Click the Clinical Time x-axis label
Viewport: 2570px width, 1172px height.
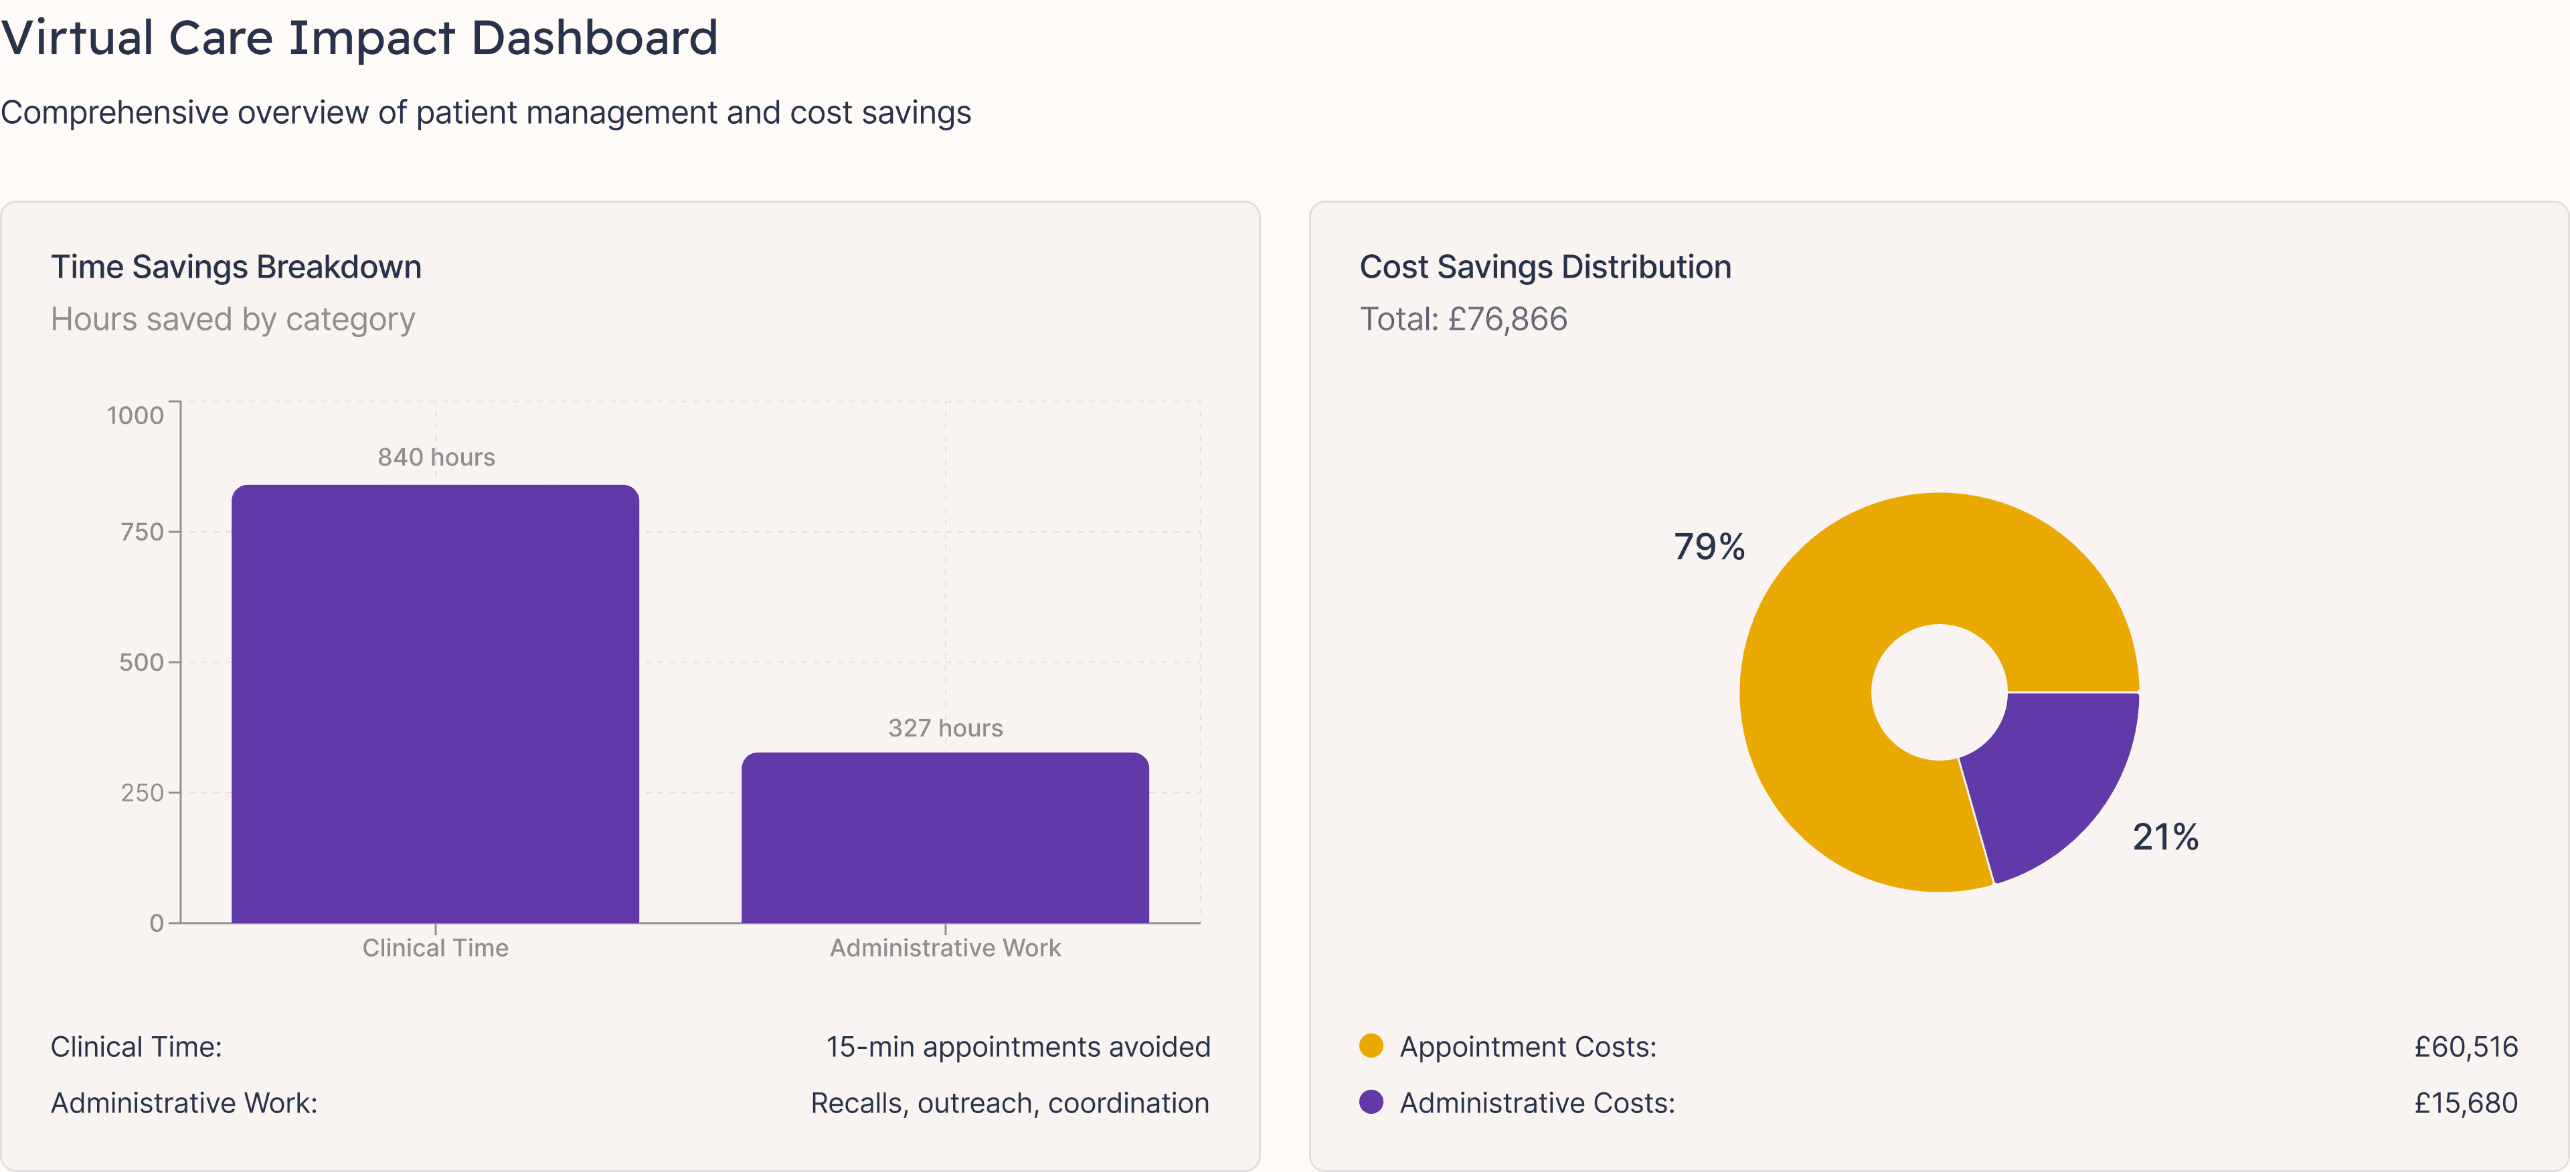(435, 948)
